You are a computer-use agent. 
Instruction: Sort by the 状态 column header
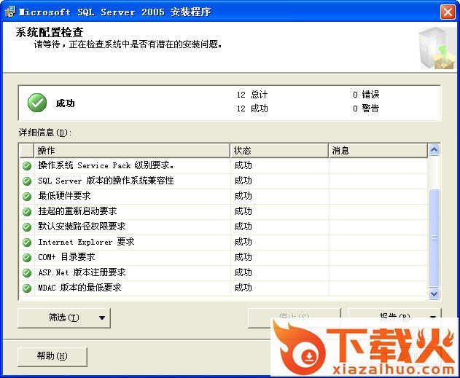[279, 151]
